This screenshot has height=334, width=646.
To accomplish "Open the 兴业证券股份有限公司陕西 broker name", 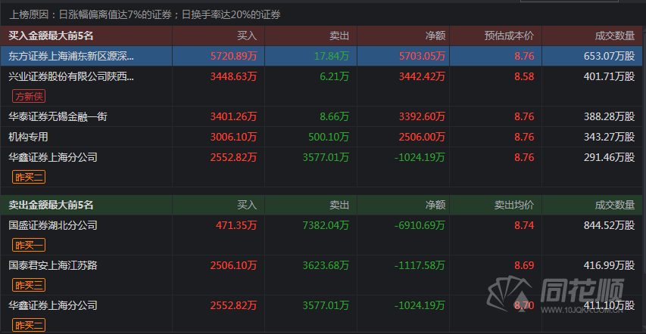I will point(71,76).
